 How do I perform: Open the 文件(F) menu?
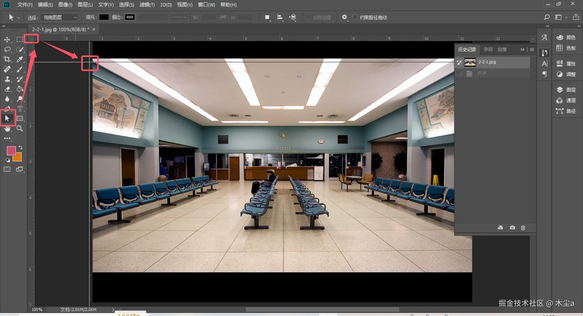[25, 5]
